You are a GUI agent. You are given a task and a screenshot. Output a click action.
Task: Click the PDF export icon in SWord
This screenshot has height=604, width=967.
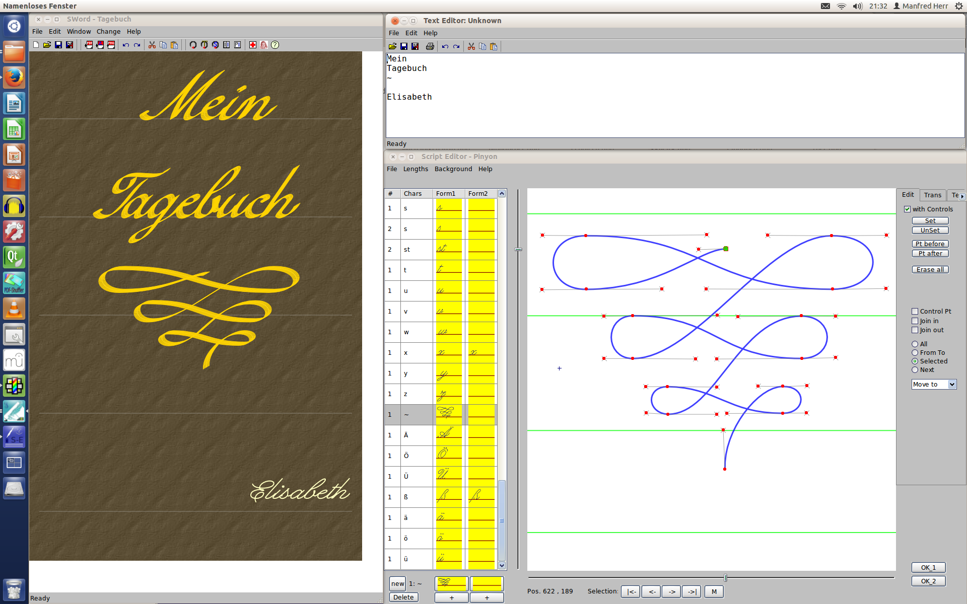(89, 45)
